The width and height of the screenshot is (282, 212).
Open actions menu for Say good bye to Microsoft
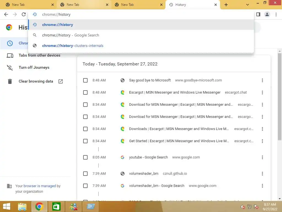tap(262, 80)
